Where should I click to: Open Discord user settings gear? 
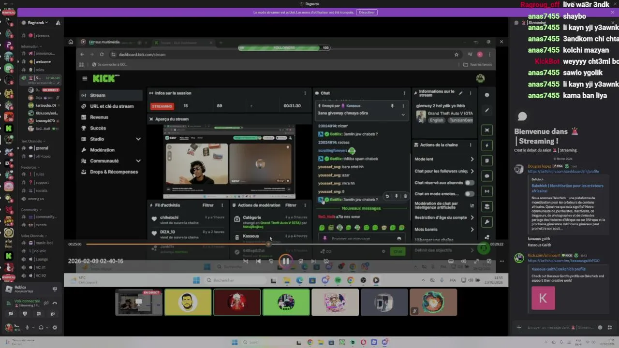click(x=55, y=327)
